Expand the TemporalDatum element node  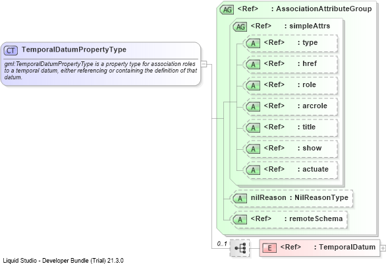(x=383, y=248)
